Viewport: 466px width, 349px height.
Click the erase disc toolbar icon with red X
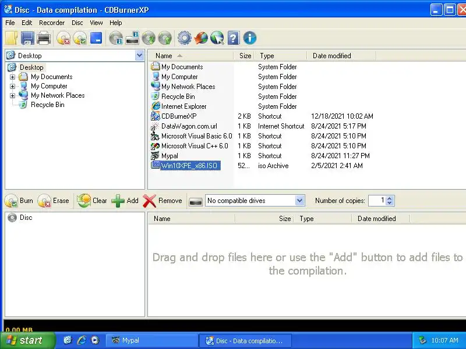click(x=63, y=38)
